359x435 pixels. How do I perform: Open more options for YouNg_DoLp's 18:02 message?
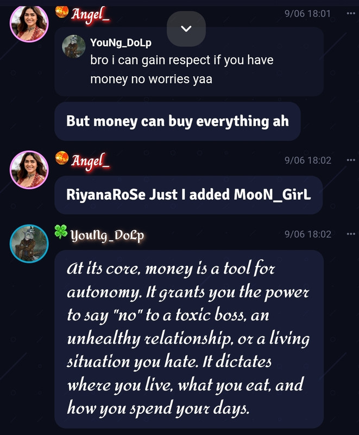[351, 234]
